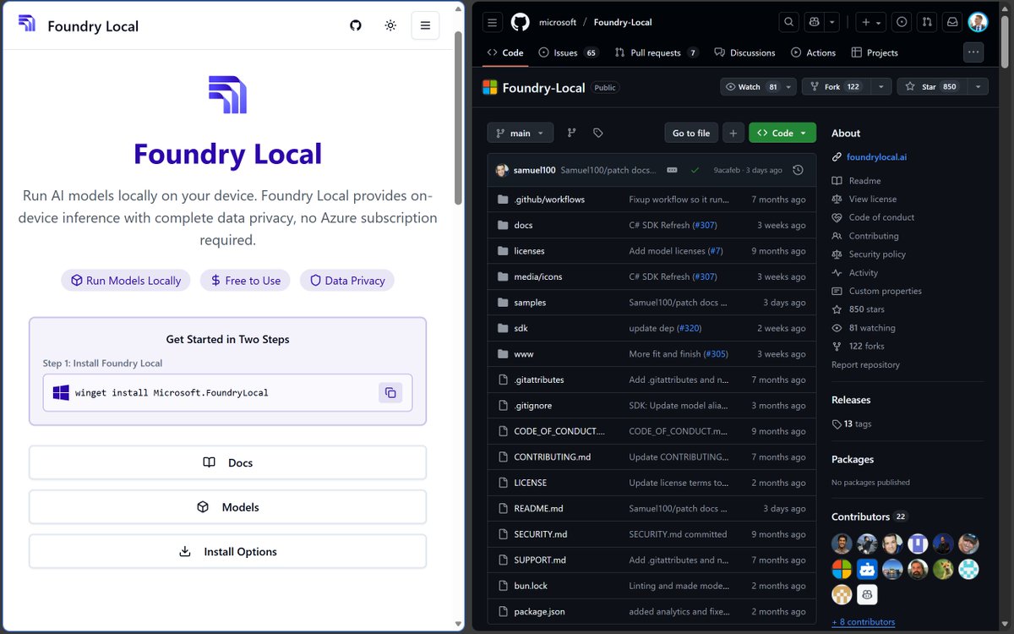This screenshot has height=634, width=1014.
Task: Click the tags icon next to the branch switcher
Action: (598, 133)
